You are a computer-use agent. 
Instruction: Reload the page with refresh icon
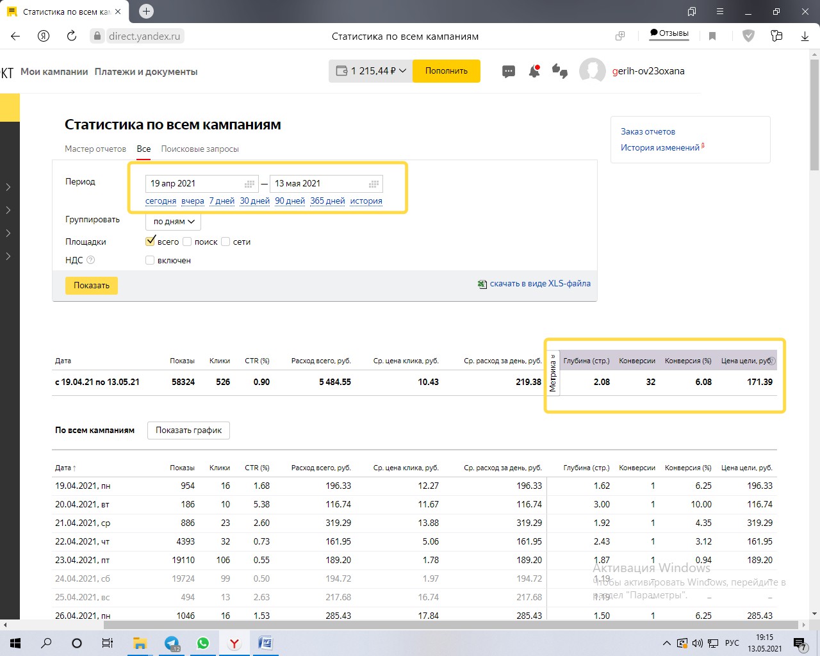pyautogui.click(x=72, y=36)
